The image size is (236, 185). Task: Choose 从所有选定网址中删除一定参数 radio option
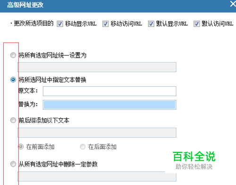[x=13, y=164]
